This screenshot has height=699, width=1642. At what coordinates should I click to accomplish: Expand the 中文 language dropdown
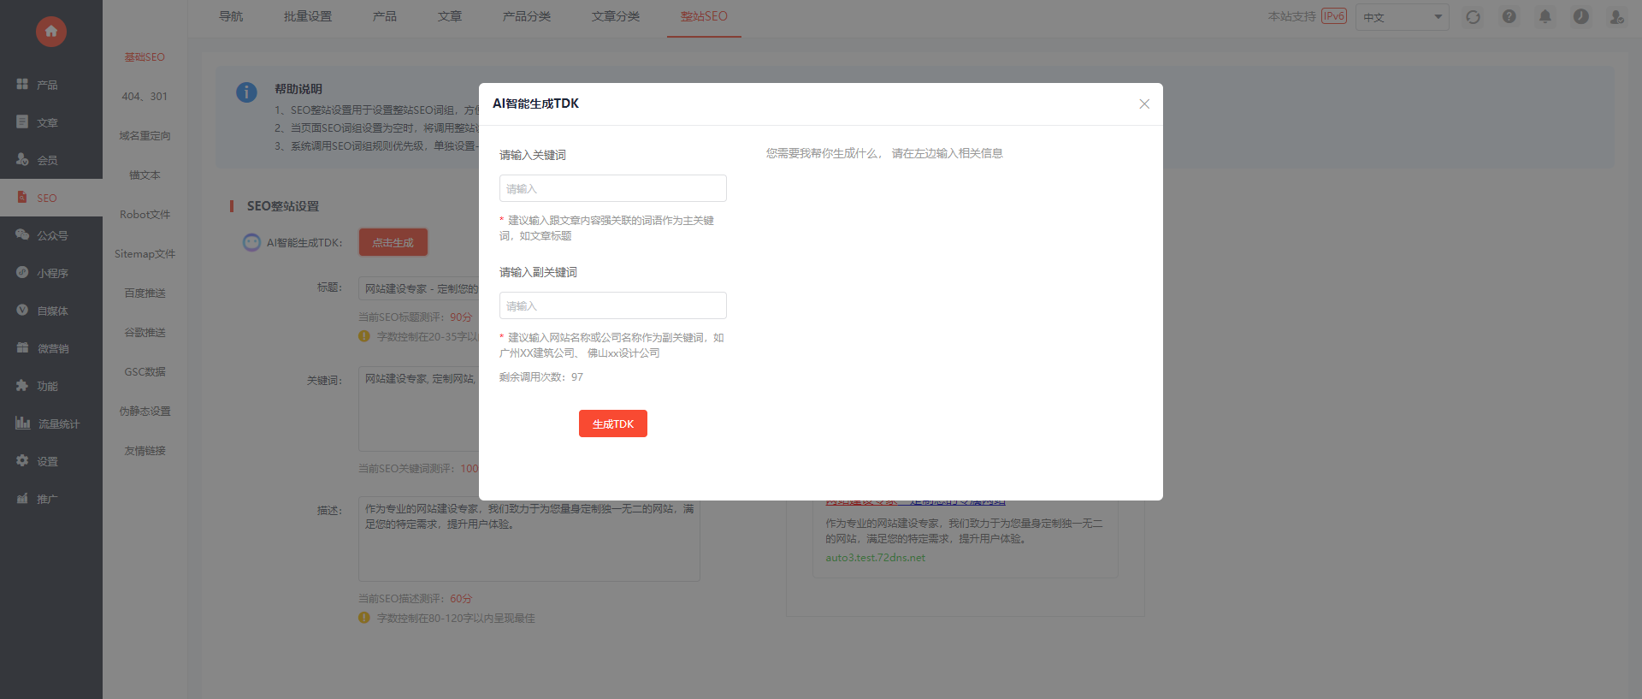(x=1402, y=17)
